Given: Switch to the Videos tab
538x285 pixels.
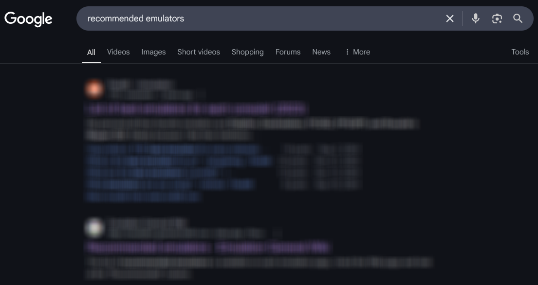Looking at the screenshot, I should (x=118, y=52).
